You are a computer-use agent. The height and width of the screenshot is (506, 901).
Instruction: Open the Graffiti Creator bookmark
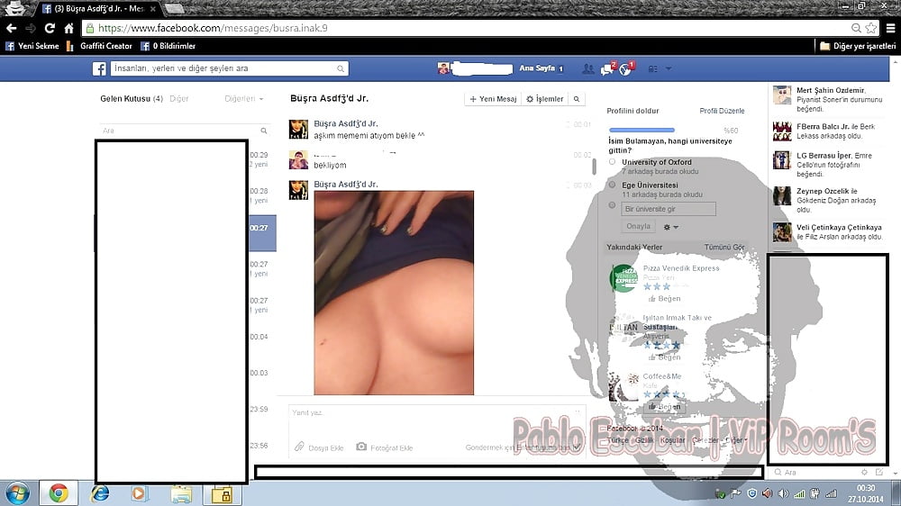tap(99, 46)
